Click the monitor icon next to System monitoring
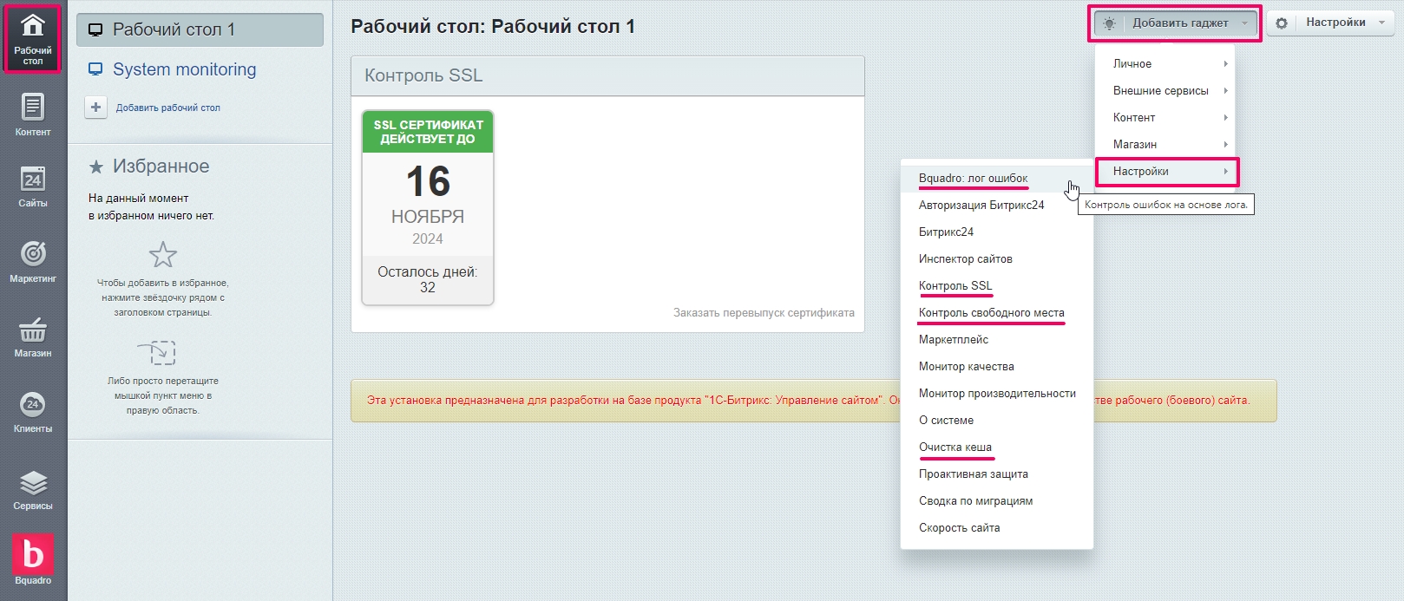 point(95,69)
